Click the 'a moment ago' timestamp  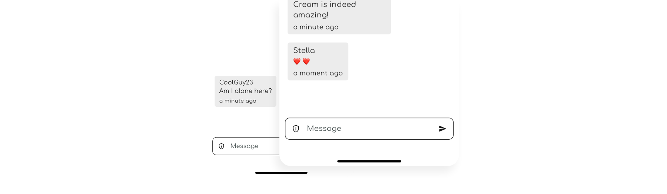pyautogui.click(x=318, y=73)
